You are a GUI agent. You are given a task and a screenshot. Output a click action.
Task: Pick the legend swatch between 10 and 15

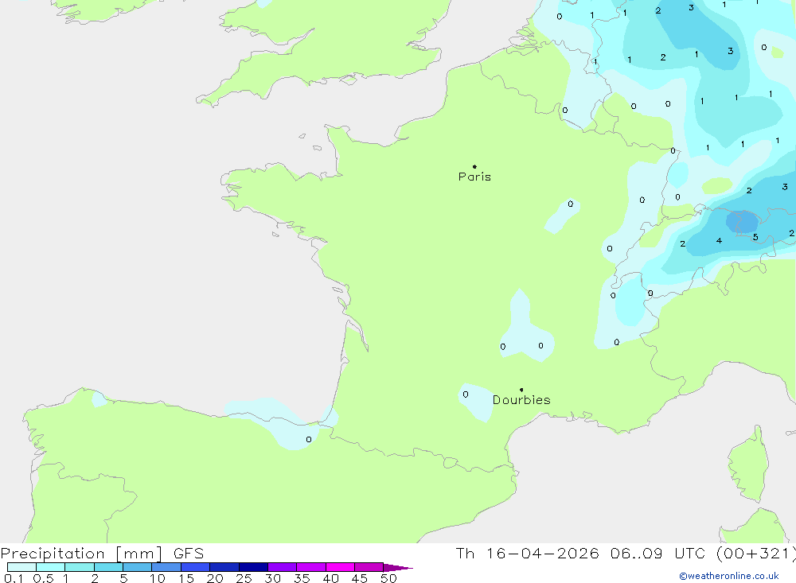166,567
